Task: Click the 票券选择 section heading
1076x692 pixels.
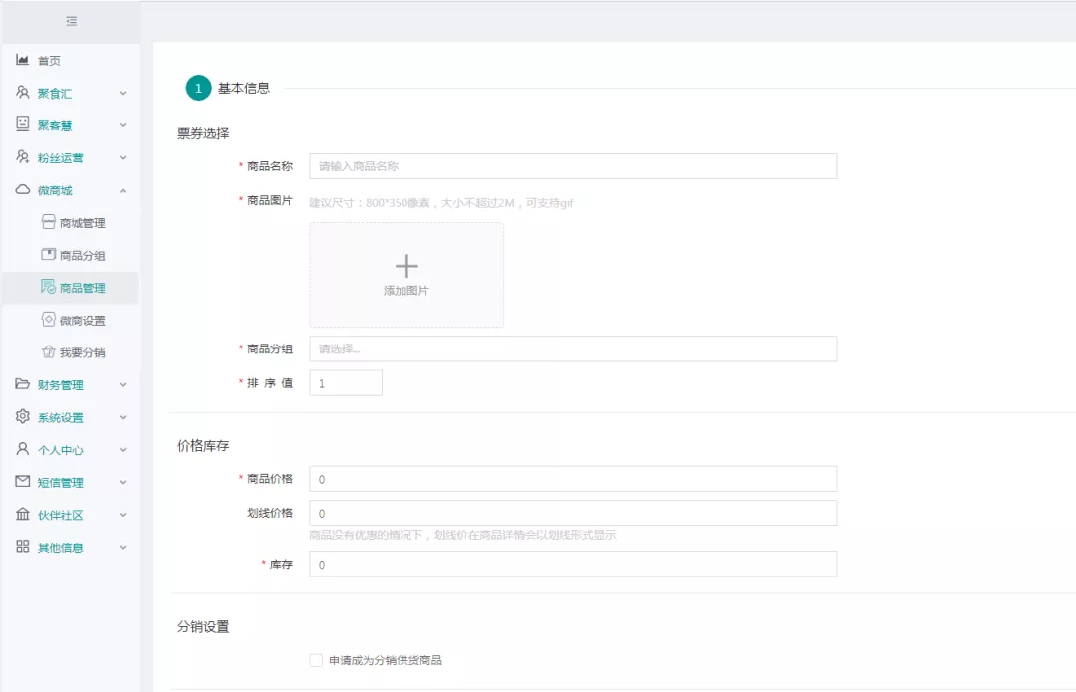Action: (203, 133)
